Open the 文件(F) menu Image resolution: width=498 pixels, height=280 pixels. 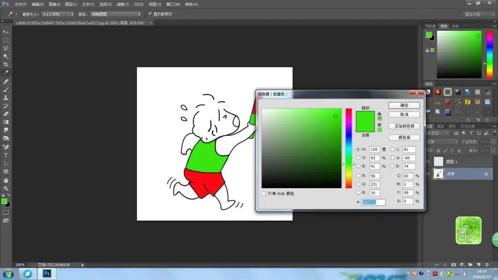coord(21,5)
